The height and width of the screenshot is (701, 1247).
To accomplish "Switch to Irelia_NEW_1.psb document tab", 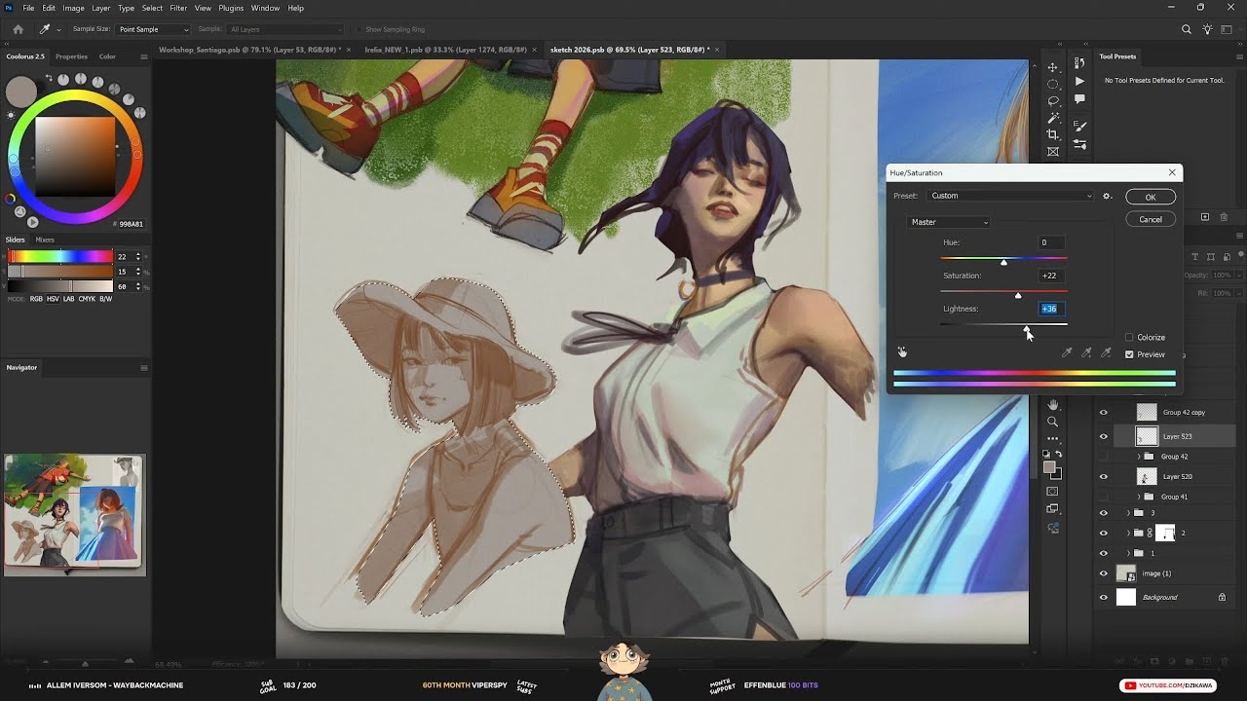I will point(446,49).
